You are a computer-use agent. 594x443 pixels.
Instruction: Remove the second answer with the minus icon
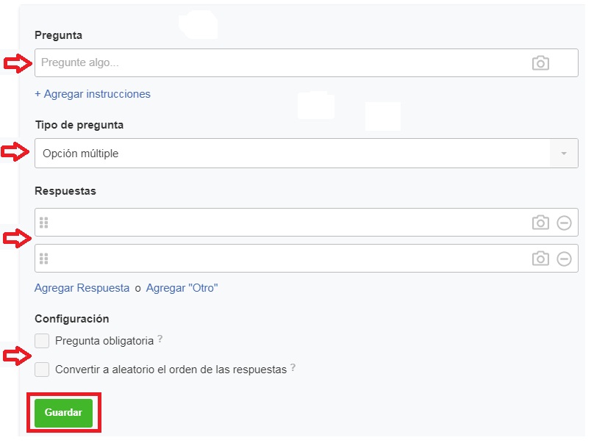pos(564,259)
